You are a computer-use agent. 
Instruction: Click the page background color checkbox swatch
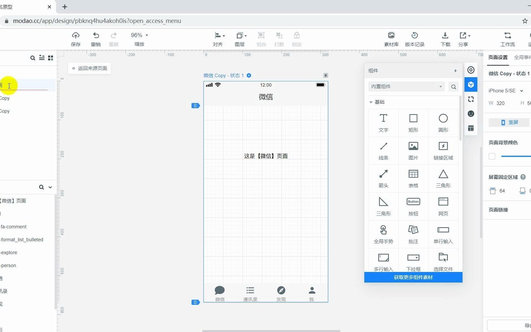[x=492, y=156]
